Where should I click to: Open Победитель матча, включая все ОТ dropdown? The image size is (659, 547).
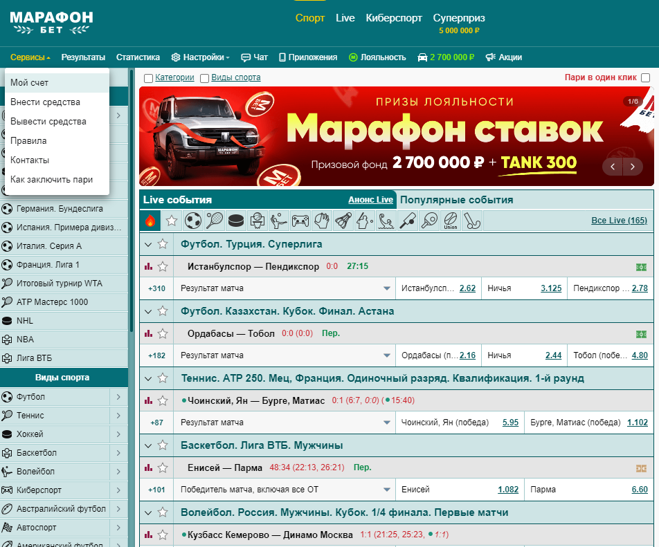pos(285,490)
